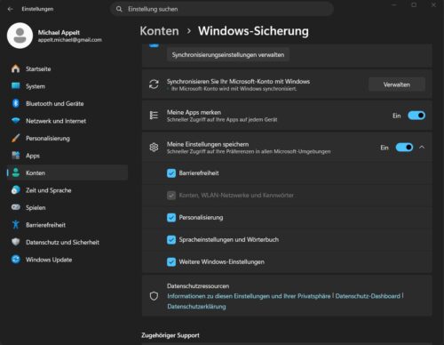Click 'Synchronisieren Sie Ihr Microsoft-Konto' row text
The image size is (444, 345).
(x=238, y=82)
